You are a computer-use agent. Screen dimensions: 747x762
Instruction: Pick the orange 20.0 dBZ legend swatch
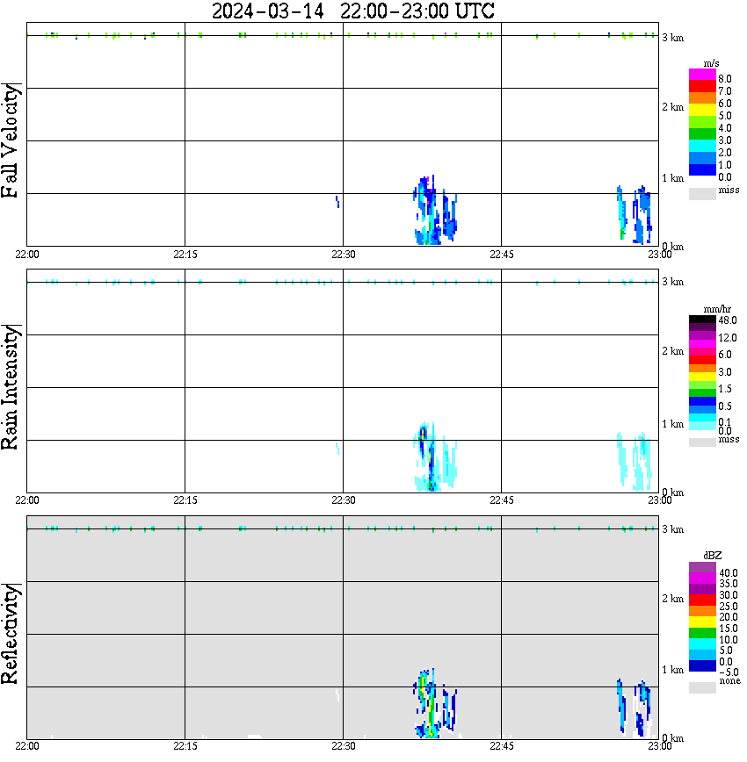pos(702,611)
